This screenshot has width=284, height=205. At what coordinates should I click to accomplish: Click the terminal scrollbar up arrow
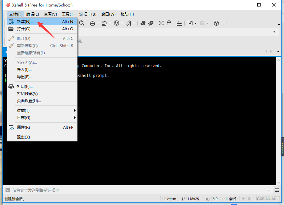tap(278, 60)
